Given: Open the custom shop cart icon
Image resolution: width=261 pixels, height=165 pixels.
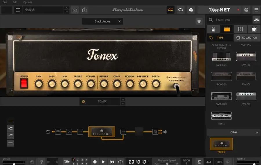Looking at the screenshot, I should tap(257, 20).
